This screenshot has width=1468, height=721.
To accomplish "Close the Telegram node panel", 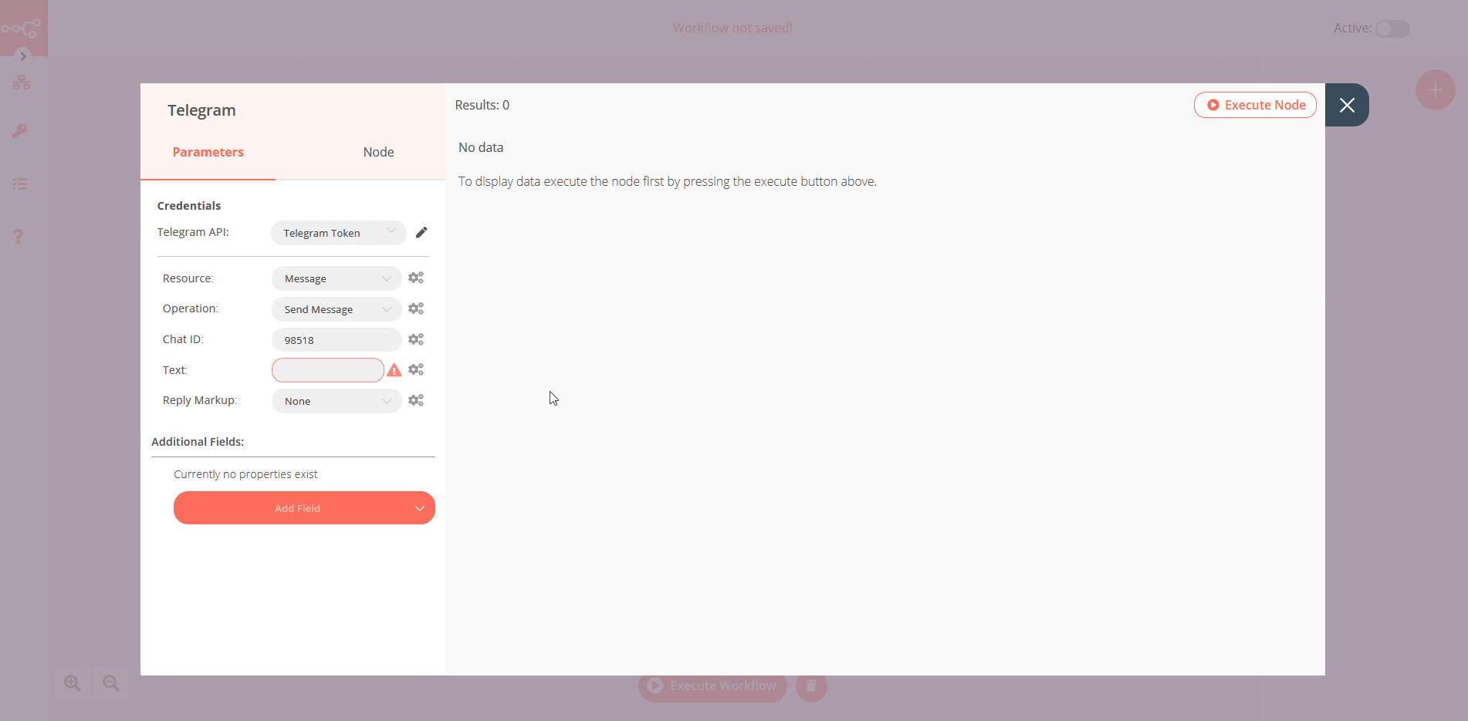I will pos(1347,105).
